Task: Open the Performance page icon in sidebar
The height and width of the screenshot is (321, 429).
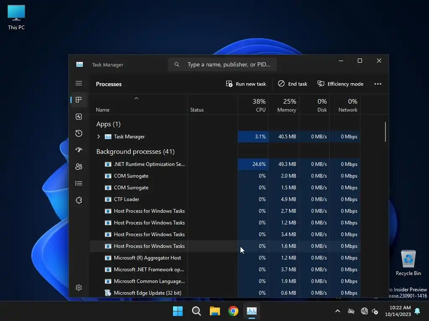Action: (79, 117)
